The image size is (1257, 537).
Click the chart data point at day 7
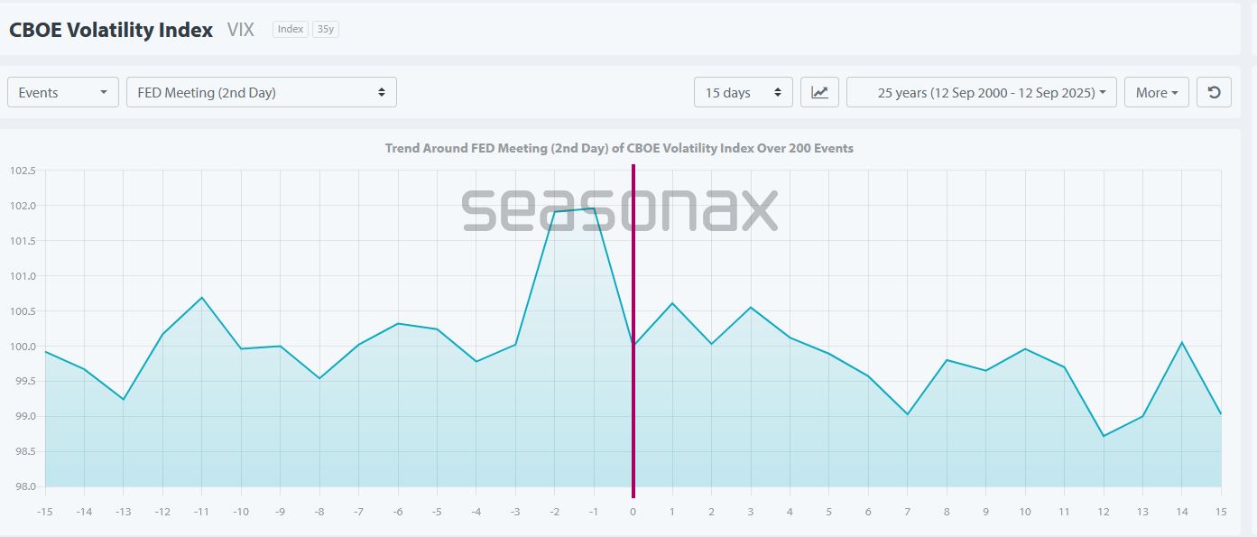[x=908, y=414]
